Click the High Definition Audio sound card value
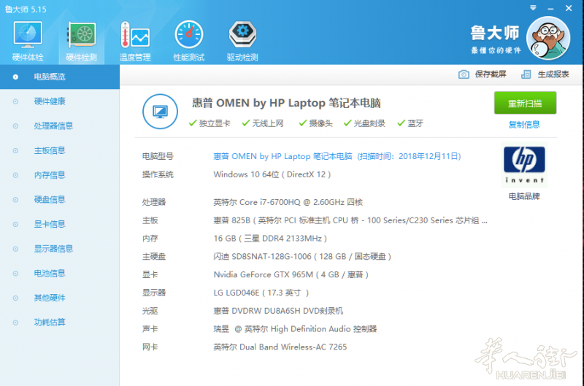 pos(295,329)
